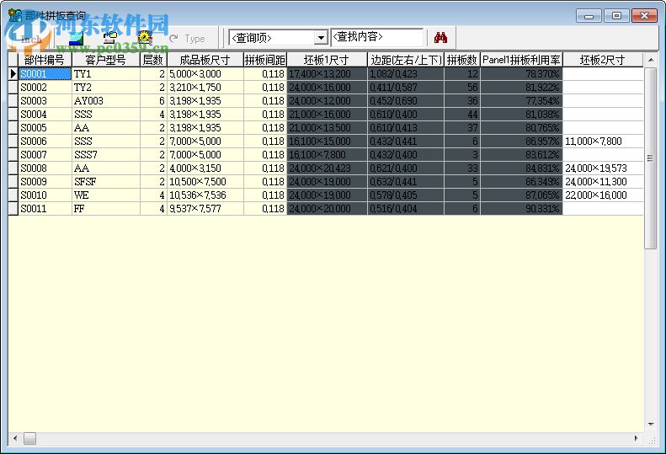Focus the 查找内容 search input field
Image resolution: width=666 pixels, height=454 pixels.
(x=376, y=37)
